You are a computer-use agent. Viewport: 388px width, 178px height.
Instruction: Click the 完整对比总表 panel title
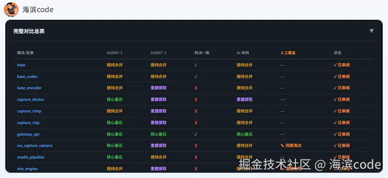29,31
